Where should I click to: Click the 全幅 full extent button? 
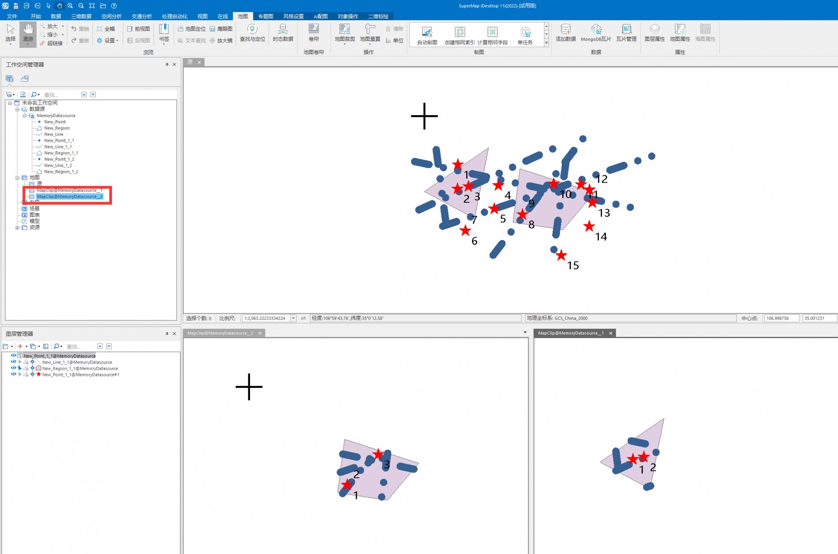click(106, 29)
